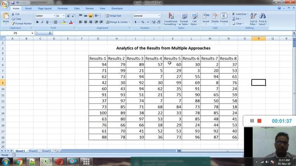The width and height of the screenshot is (296, 166).
Task: Click the Borders icon
Action: point(55,22)
